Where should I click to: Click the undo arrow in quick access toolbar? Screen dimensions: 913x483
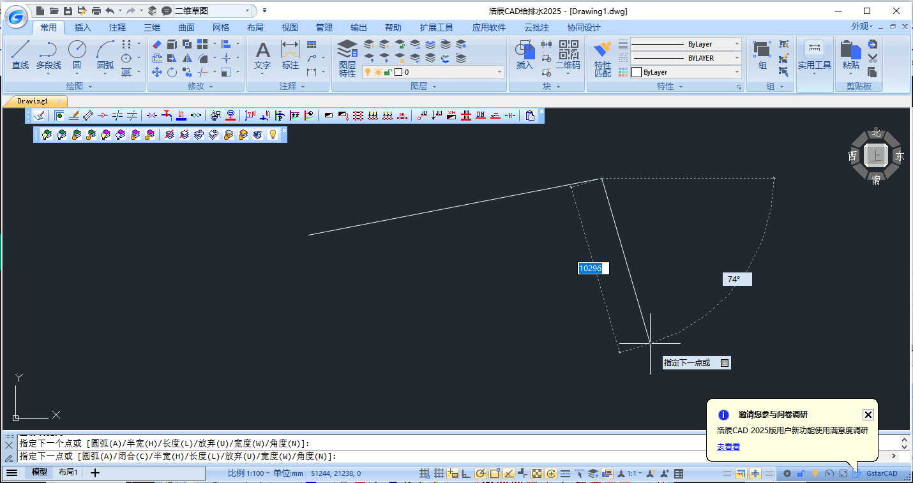click(110, 11)
